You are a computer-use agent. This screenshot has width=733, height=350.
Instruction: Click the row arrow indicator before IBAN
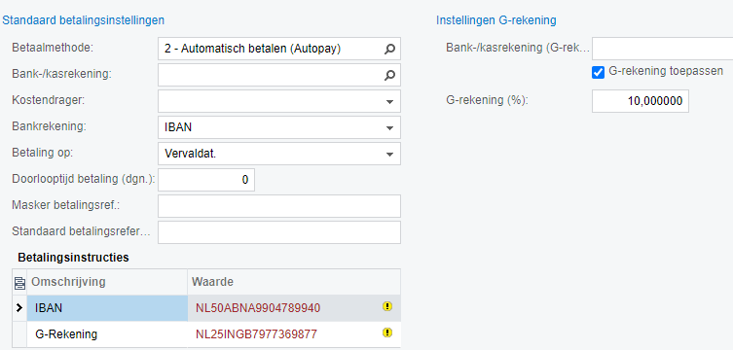tap(19, 308)
